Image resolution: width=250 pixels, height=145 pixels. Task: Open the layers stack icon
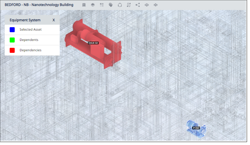coord(92,5)
